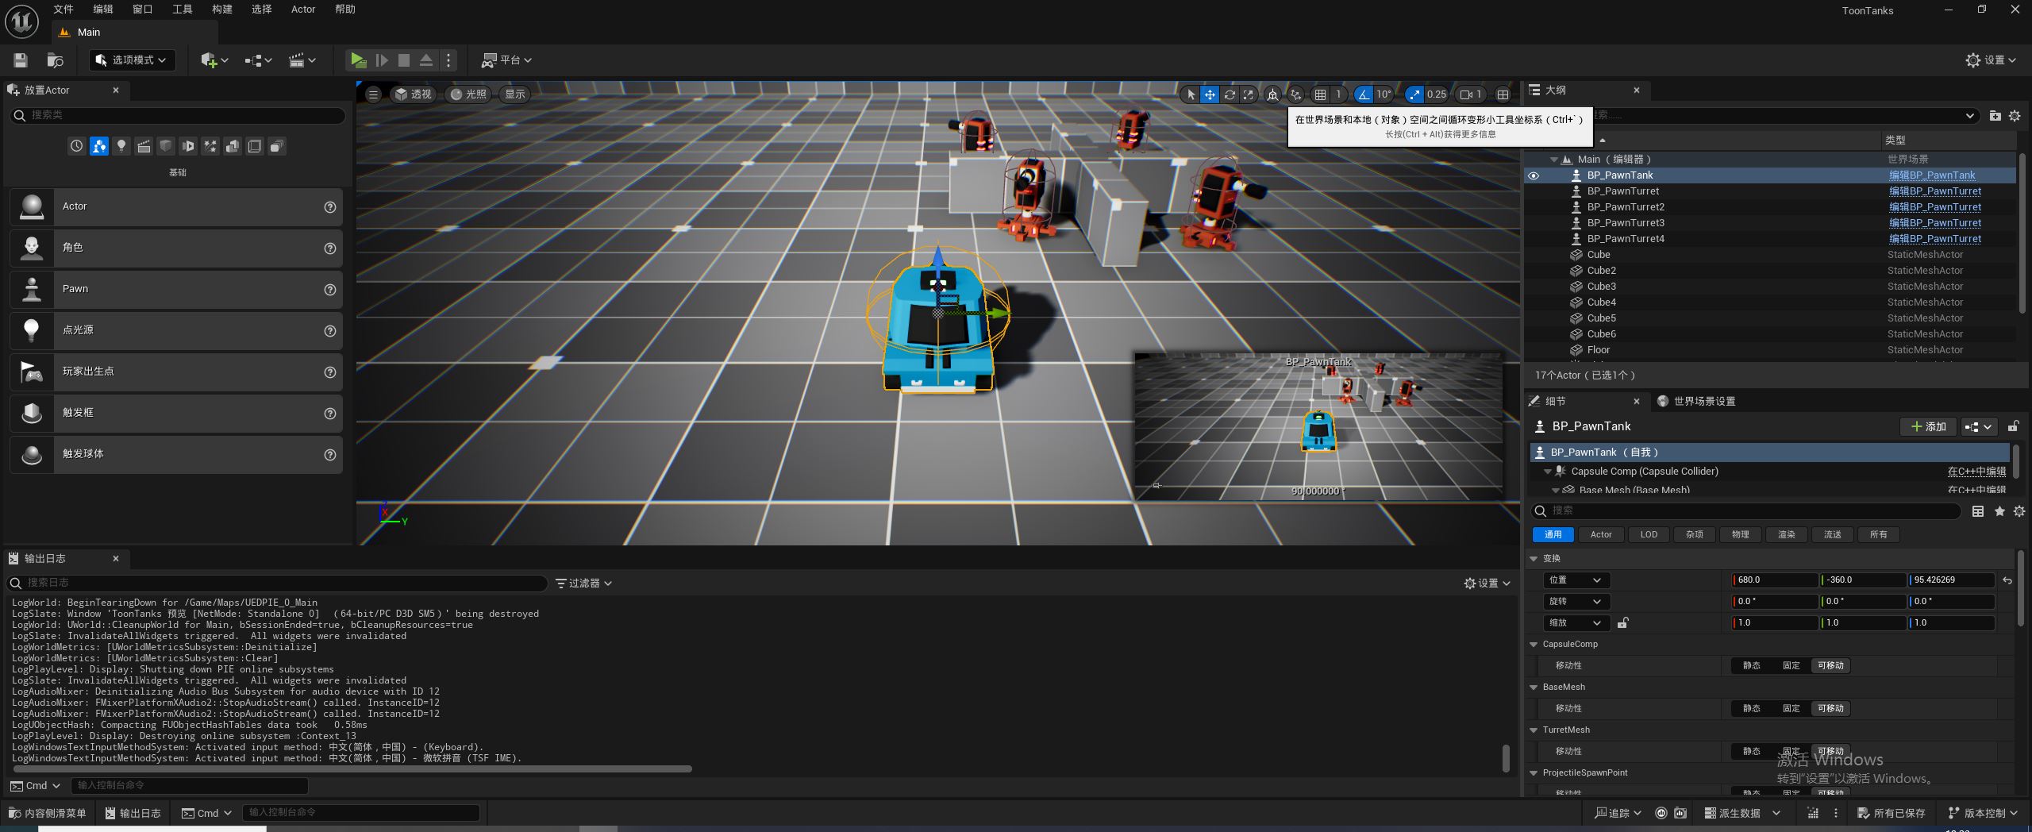This screenshot has width=2032, height=832.
Task: Click the 透视 perspective viewport button
Action: pyautogui.click(x=413, y=94)
